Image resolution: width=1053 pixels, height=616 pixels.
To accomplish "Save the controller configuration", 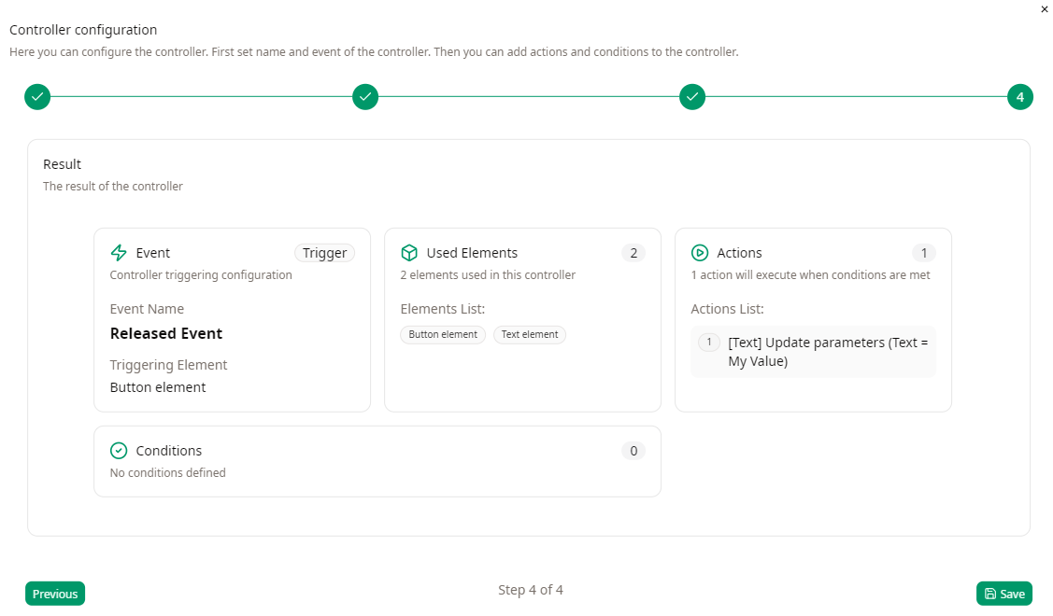I will [1004, 594].
